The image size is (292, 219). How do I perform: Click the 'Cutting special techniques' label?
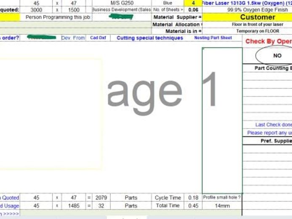click(150, 38)
